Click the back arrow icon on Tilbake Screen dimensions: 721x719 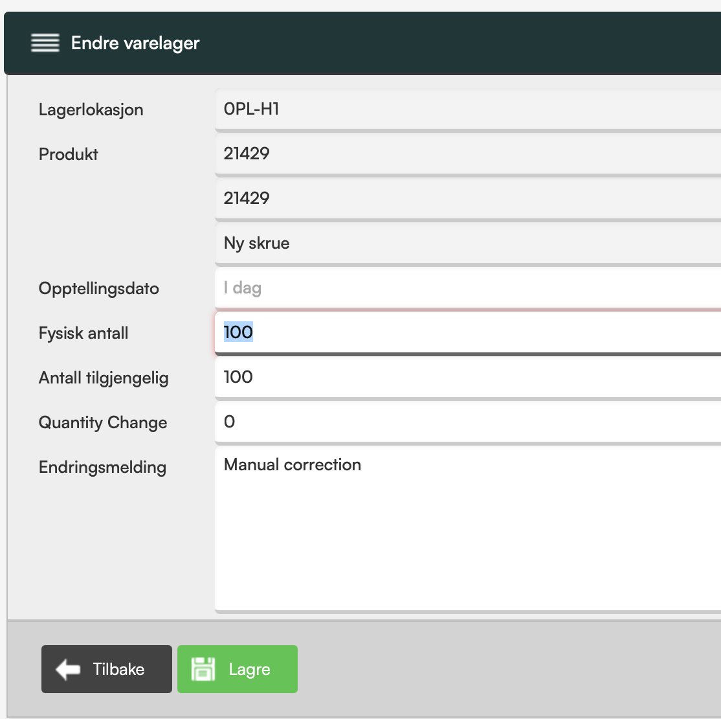[x=68, y=669]
